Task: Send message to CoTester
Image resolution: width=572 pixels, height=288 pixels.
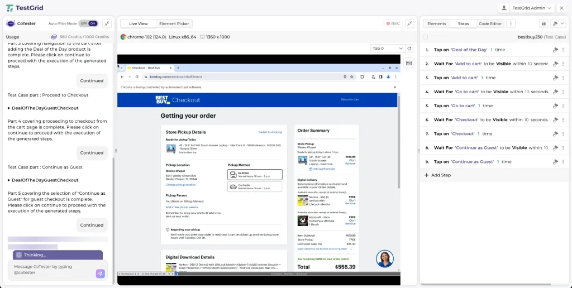Action: click(x=101, y=274)
